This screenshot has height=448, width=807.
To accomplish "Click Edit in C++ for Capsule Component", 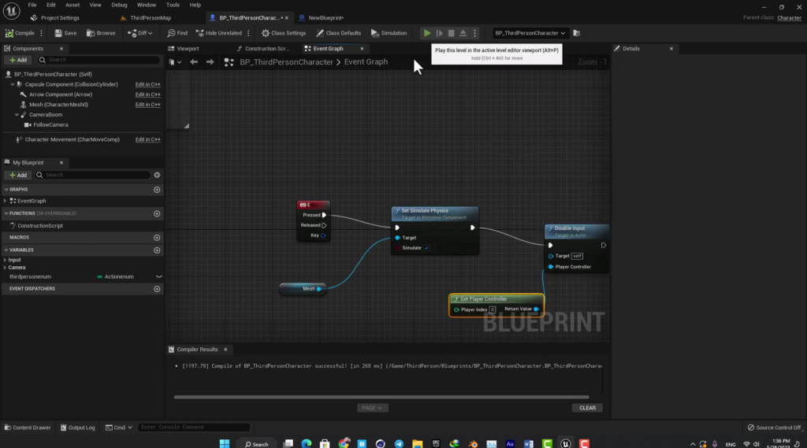I will 147,84.
